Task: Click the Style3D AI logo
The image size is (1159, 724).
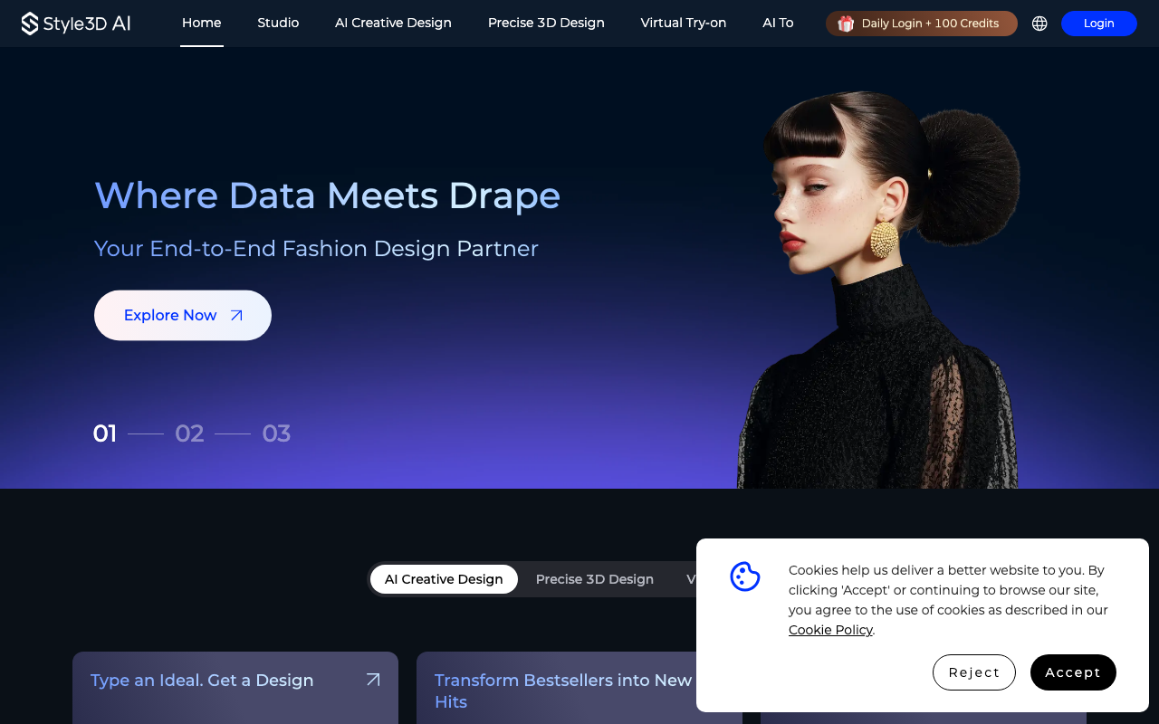Action: [x=76, y=24]
